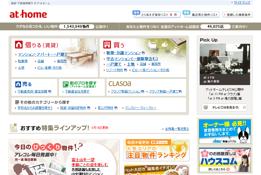Click the green icon beside 街のプロを探す
Screen dimensions: 261x175
[x=65, y=84]
